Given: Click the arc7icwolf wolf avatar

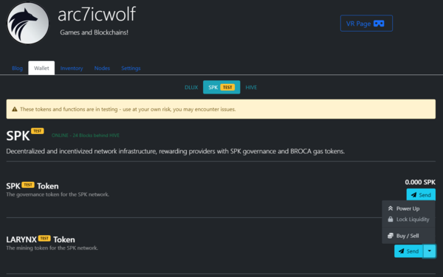Looking at the screenshot, I should tap(28, 23).
